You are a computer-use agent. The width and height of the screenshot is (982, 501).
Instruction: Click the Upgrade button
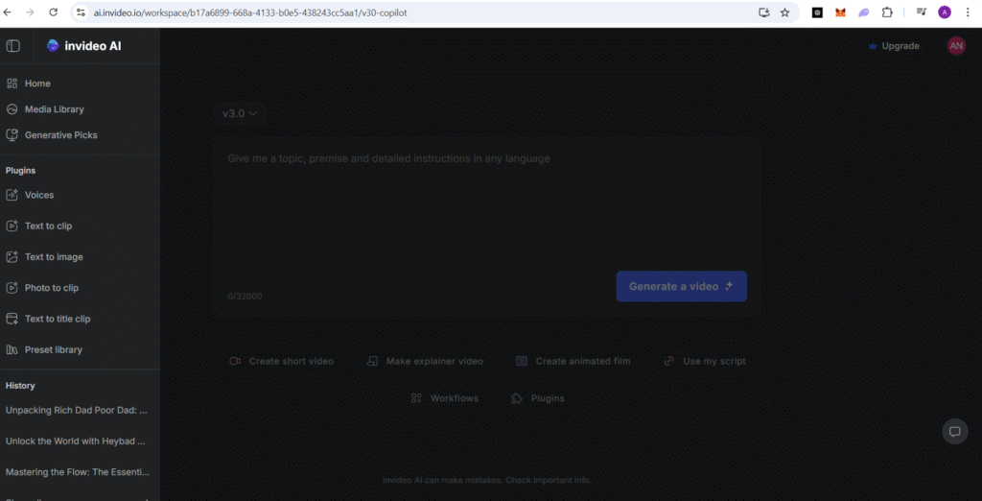coord(894,46)
